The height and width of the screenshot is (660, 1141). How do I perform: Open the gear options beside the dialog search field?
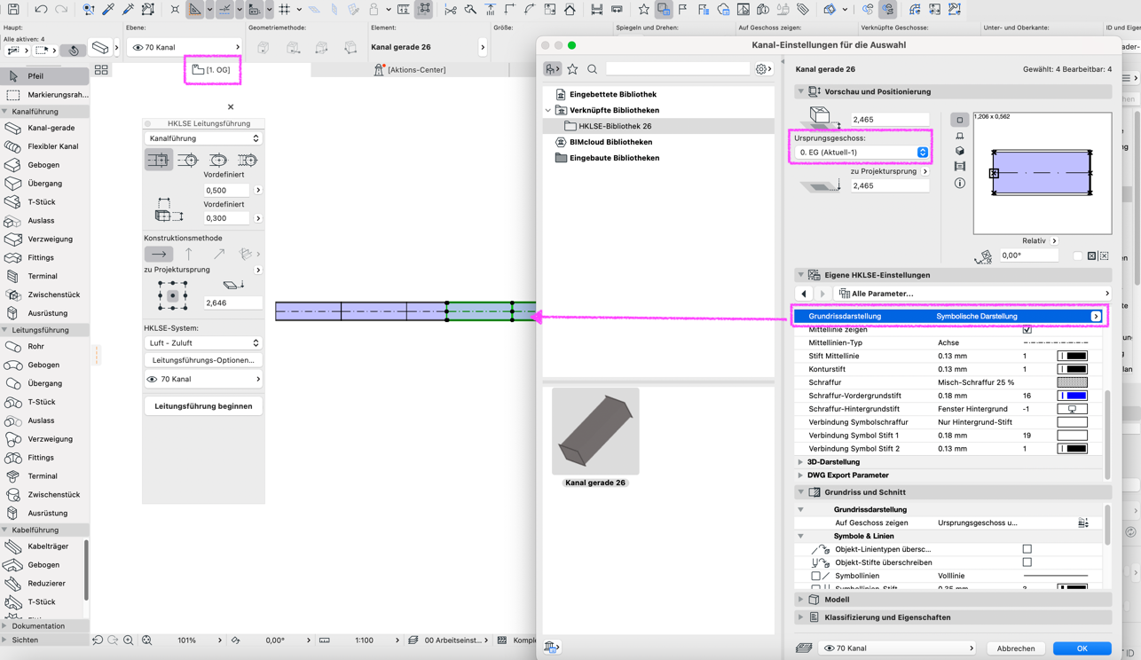[x=762, y=69]
